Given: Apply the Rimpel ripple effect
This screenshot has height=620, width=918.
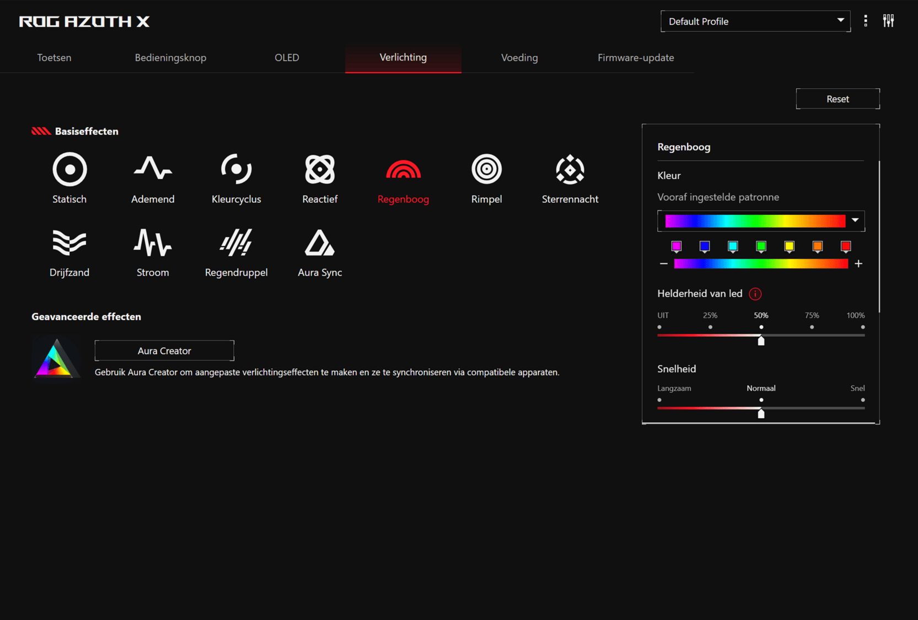Looking at the screenshot, I should tap(486, 178).
